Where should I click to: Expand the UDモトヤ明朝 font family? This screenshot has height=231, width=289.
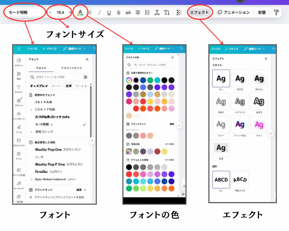tap(31, 109)
